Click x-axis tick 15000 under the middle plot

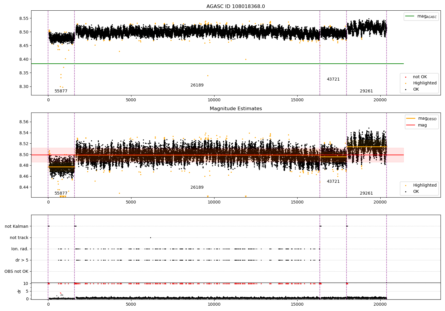297,202
